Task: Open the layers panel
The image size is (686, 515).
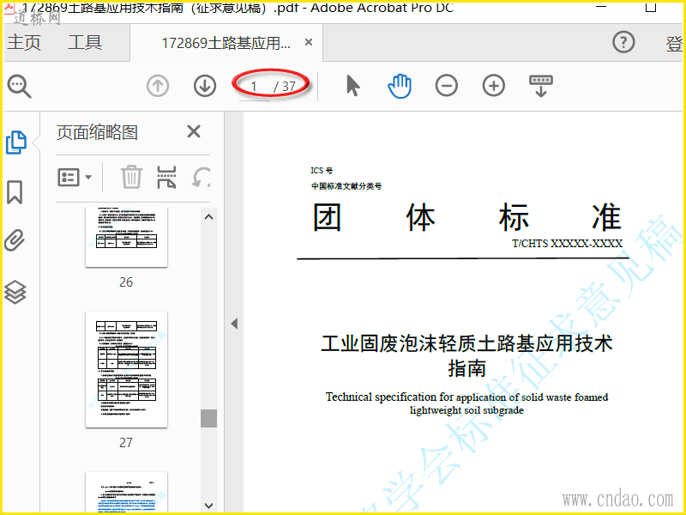Action: 15,292
